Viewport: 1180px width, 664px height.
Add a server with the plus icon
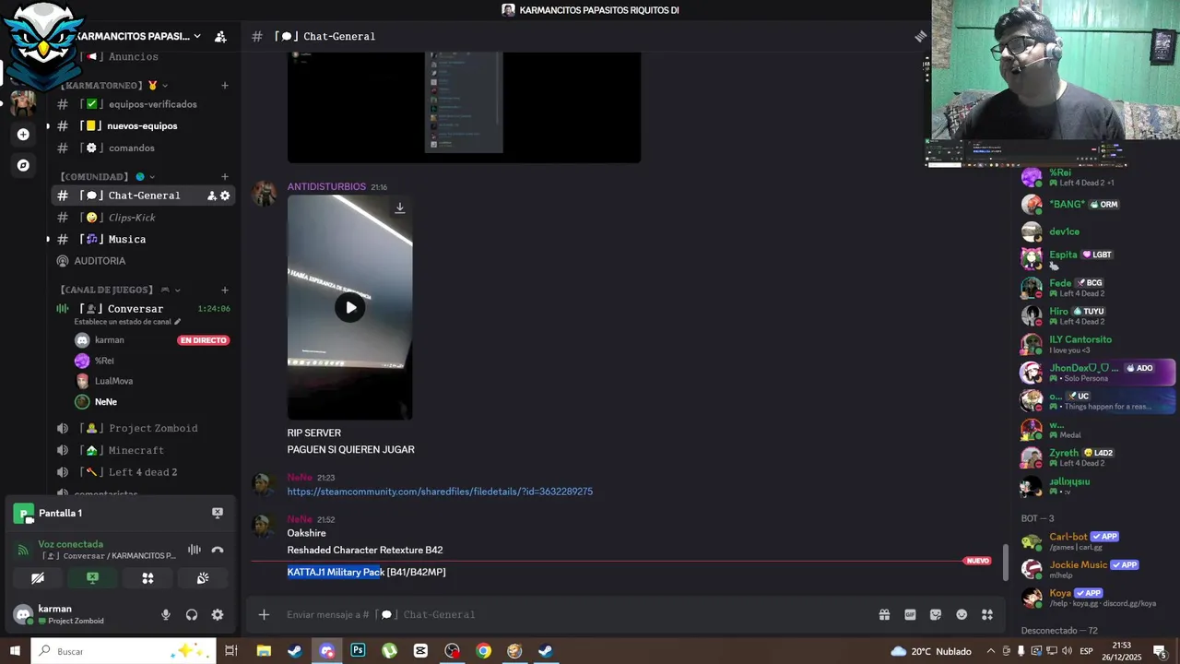23,134
